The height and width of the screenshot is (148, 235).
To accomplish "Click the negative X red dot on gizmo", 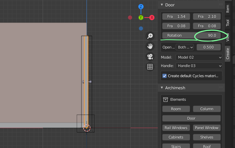I will [130, 18].
